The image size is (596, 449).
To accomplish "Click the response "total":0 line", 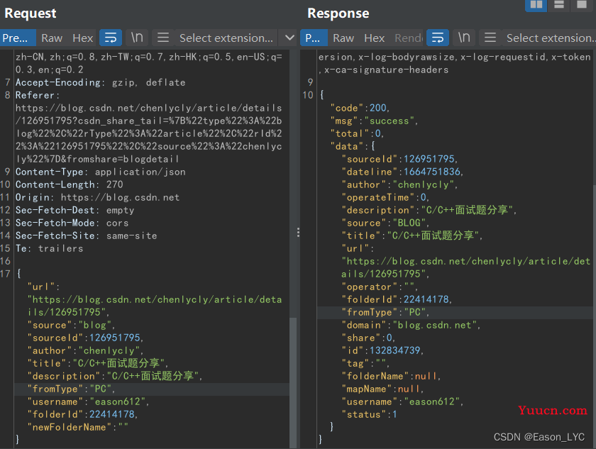I will point(357,133).
